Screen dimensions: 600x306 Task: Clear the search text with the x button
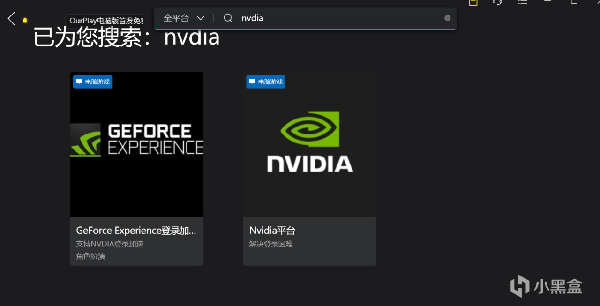pyautogui.click(x=448, y=18)
